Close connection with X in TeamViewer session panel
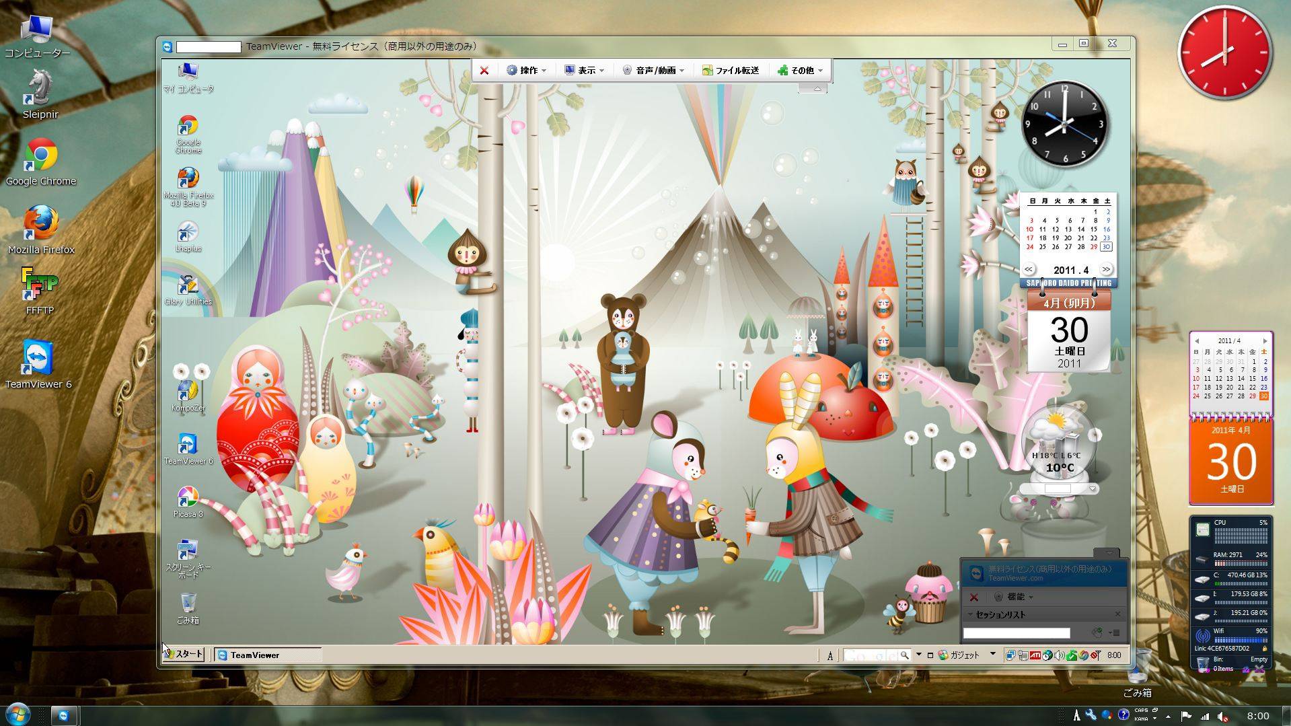Screen dimensions: 1291x726 point(973,597)
